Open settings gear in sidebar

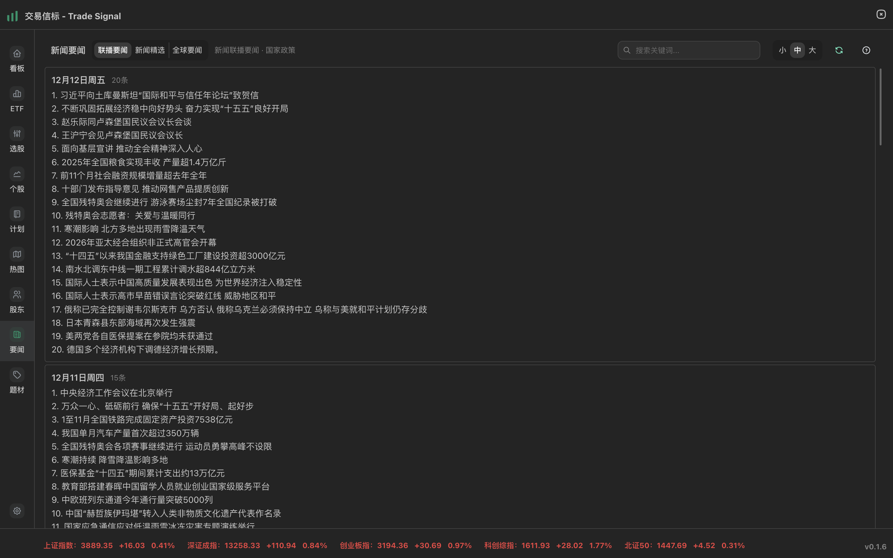(17, 511)
